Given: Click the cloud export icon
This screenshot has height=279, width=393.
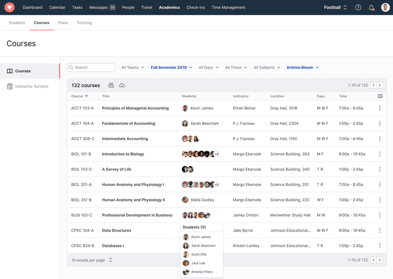Looking at the screenshot, I should tap(122, 85).
